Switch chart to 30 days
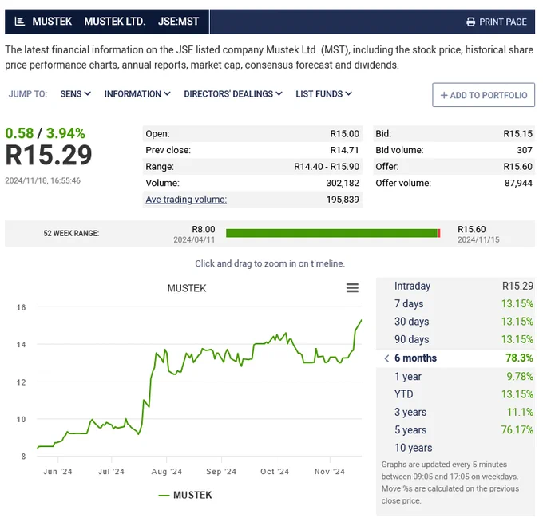This screenshot has height=522, width=543. coord(455,322)
